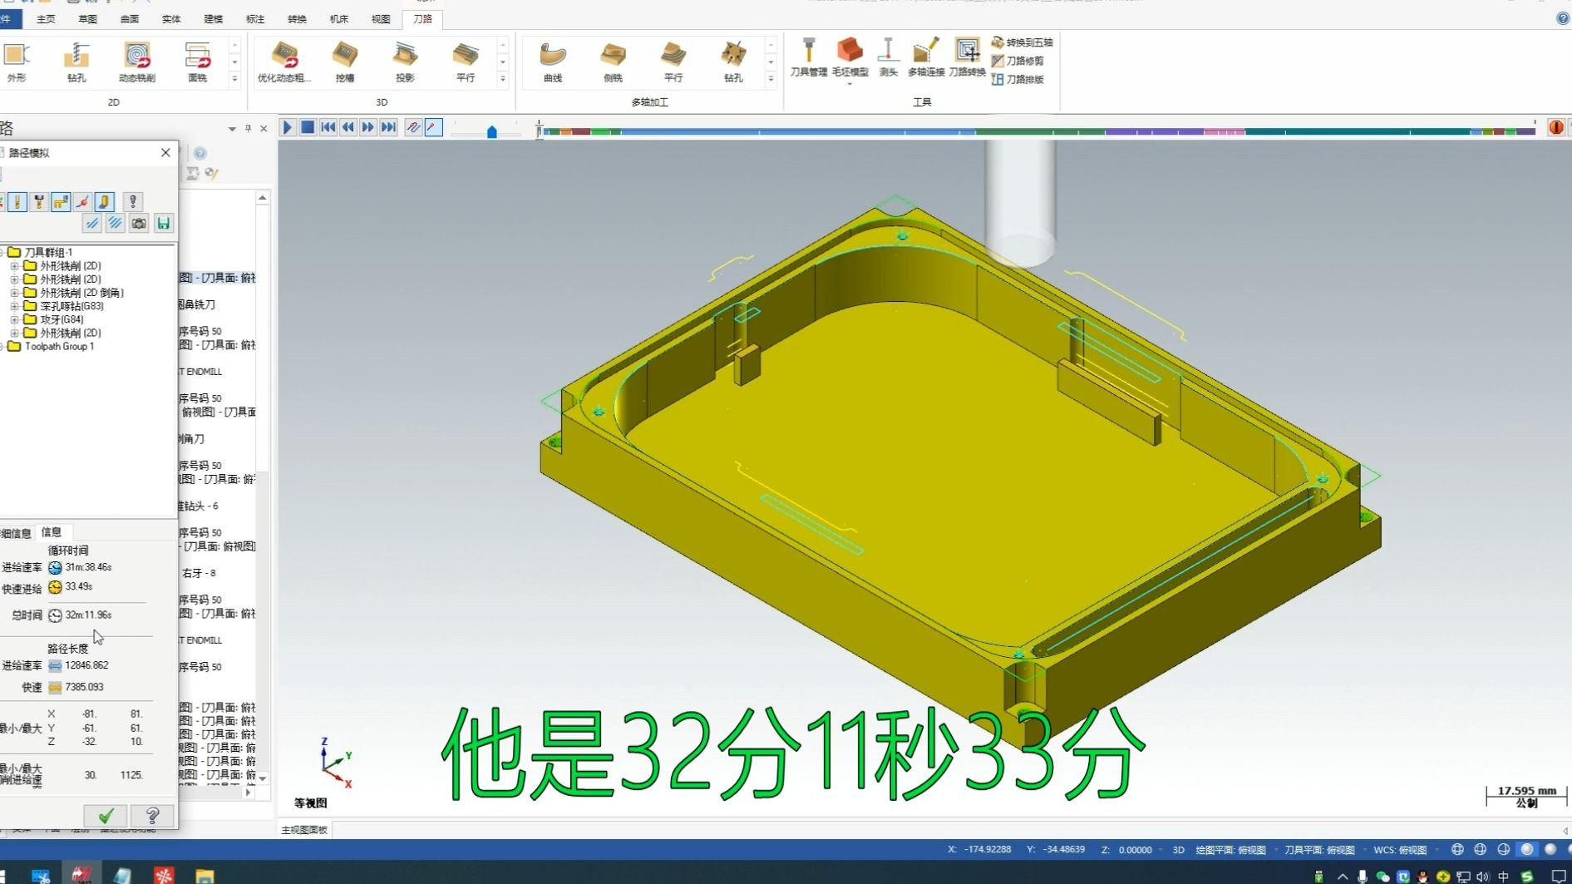Click the orange warning icon at timeline end
1572x884 pixels.
(x=1556, y=127)
